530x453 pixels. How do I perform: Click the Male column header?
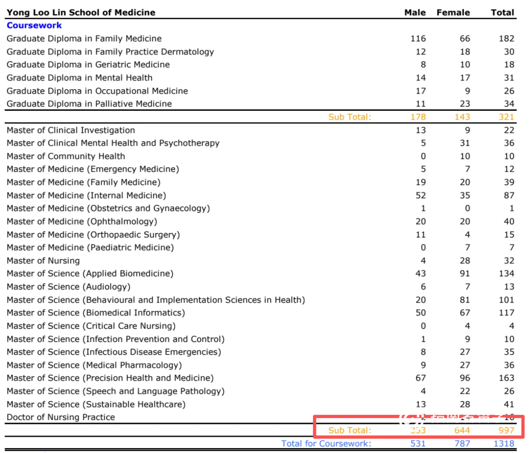415,13
